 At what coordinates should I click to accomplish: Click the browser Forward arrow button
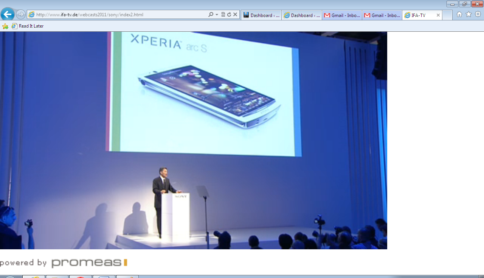pos(21,15)
